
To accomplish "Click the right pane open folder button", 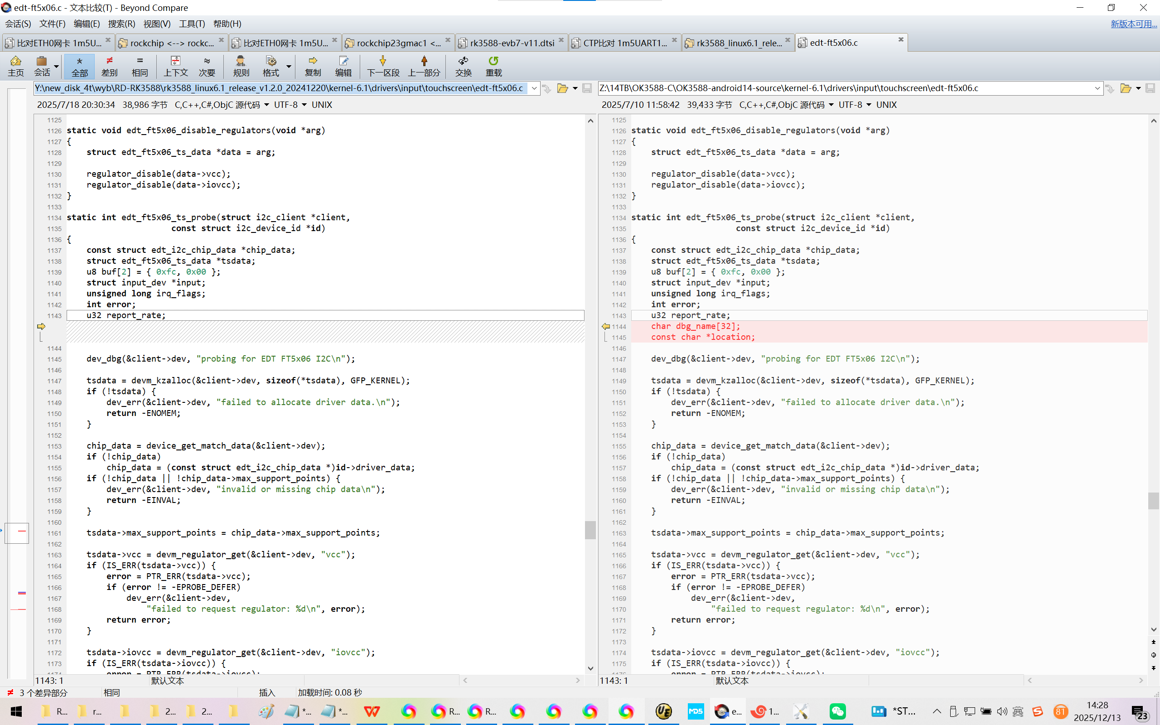I will point(1125,88).
